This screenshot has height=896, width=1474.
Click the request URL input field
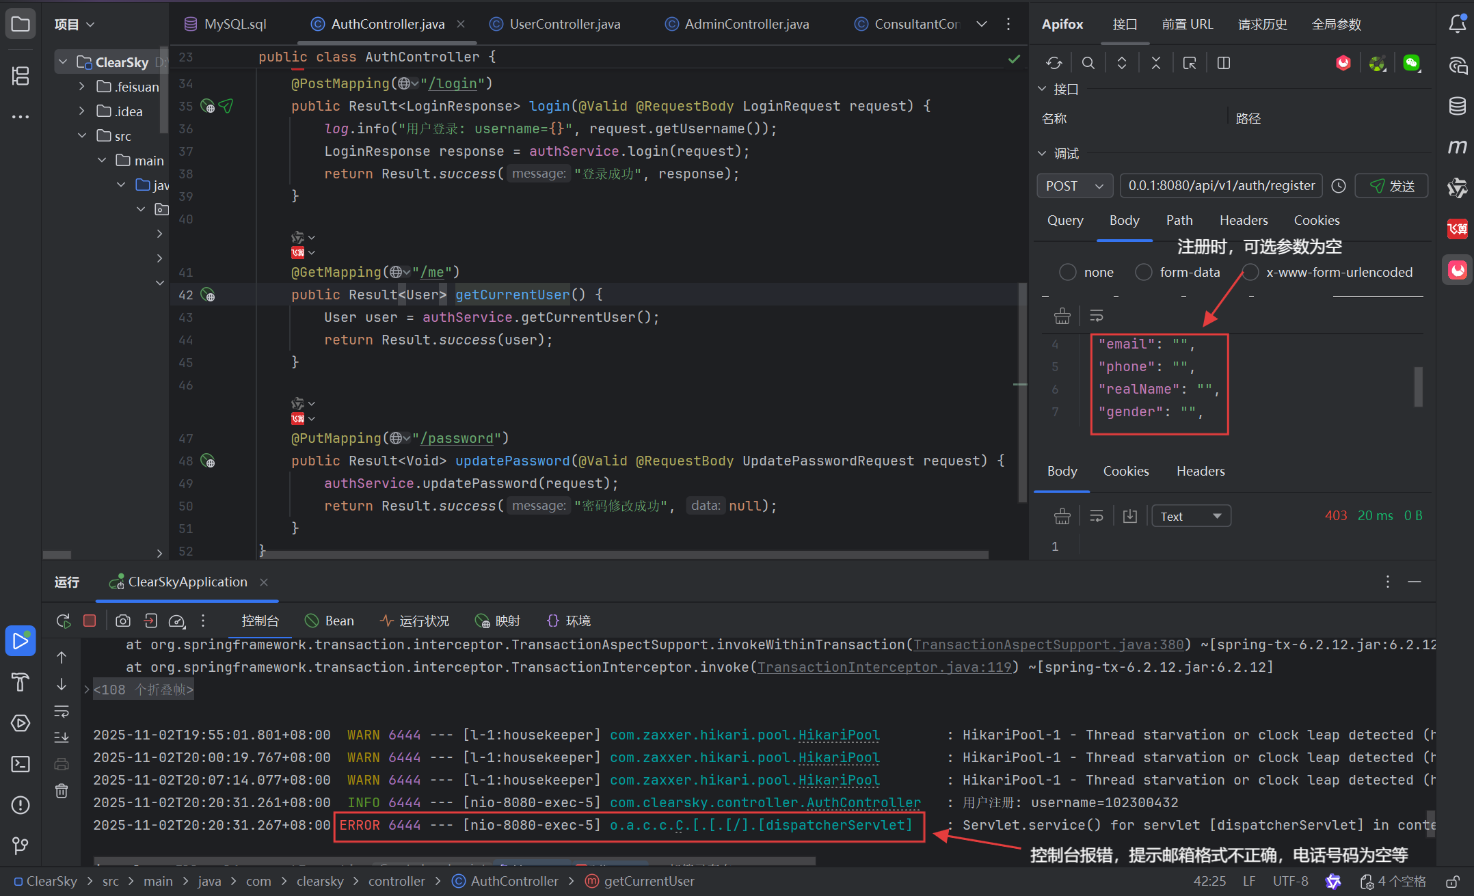1222,186
